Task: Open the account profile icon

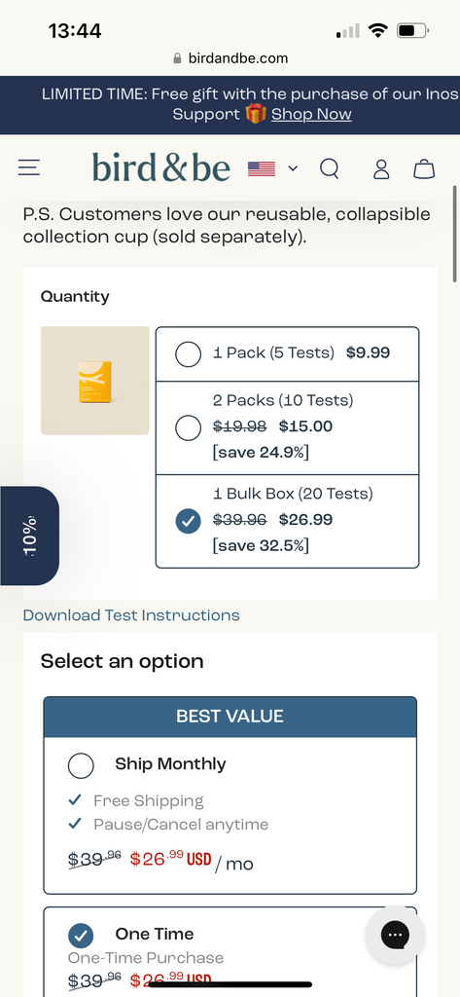Action: point(381,168)
